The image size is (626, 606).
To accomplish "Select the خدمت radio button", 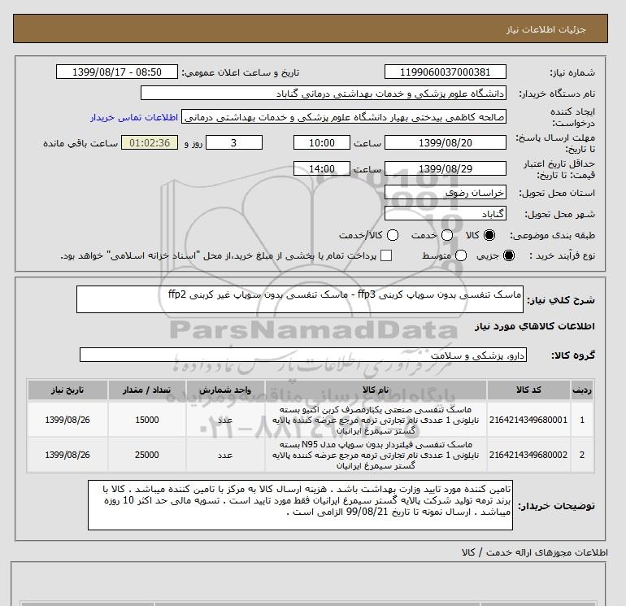I will pos(447,235).
